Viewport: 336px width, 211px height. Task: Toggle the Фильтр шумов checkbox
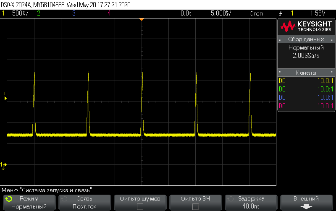pyautogui.click(x=140, y=207)
